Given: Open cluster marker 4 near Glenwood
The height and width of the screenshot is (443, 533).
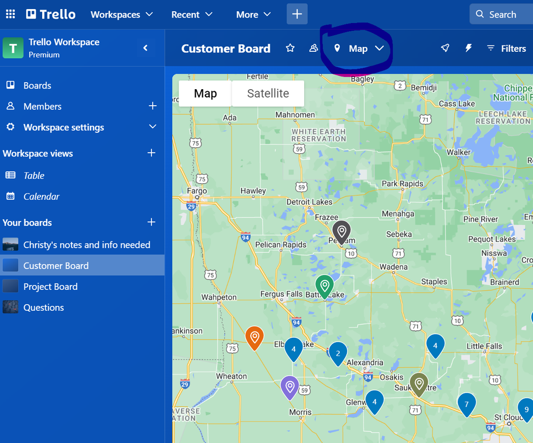Looking at the screenshot, I should click(375, 402).
